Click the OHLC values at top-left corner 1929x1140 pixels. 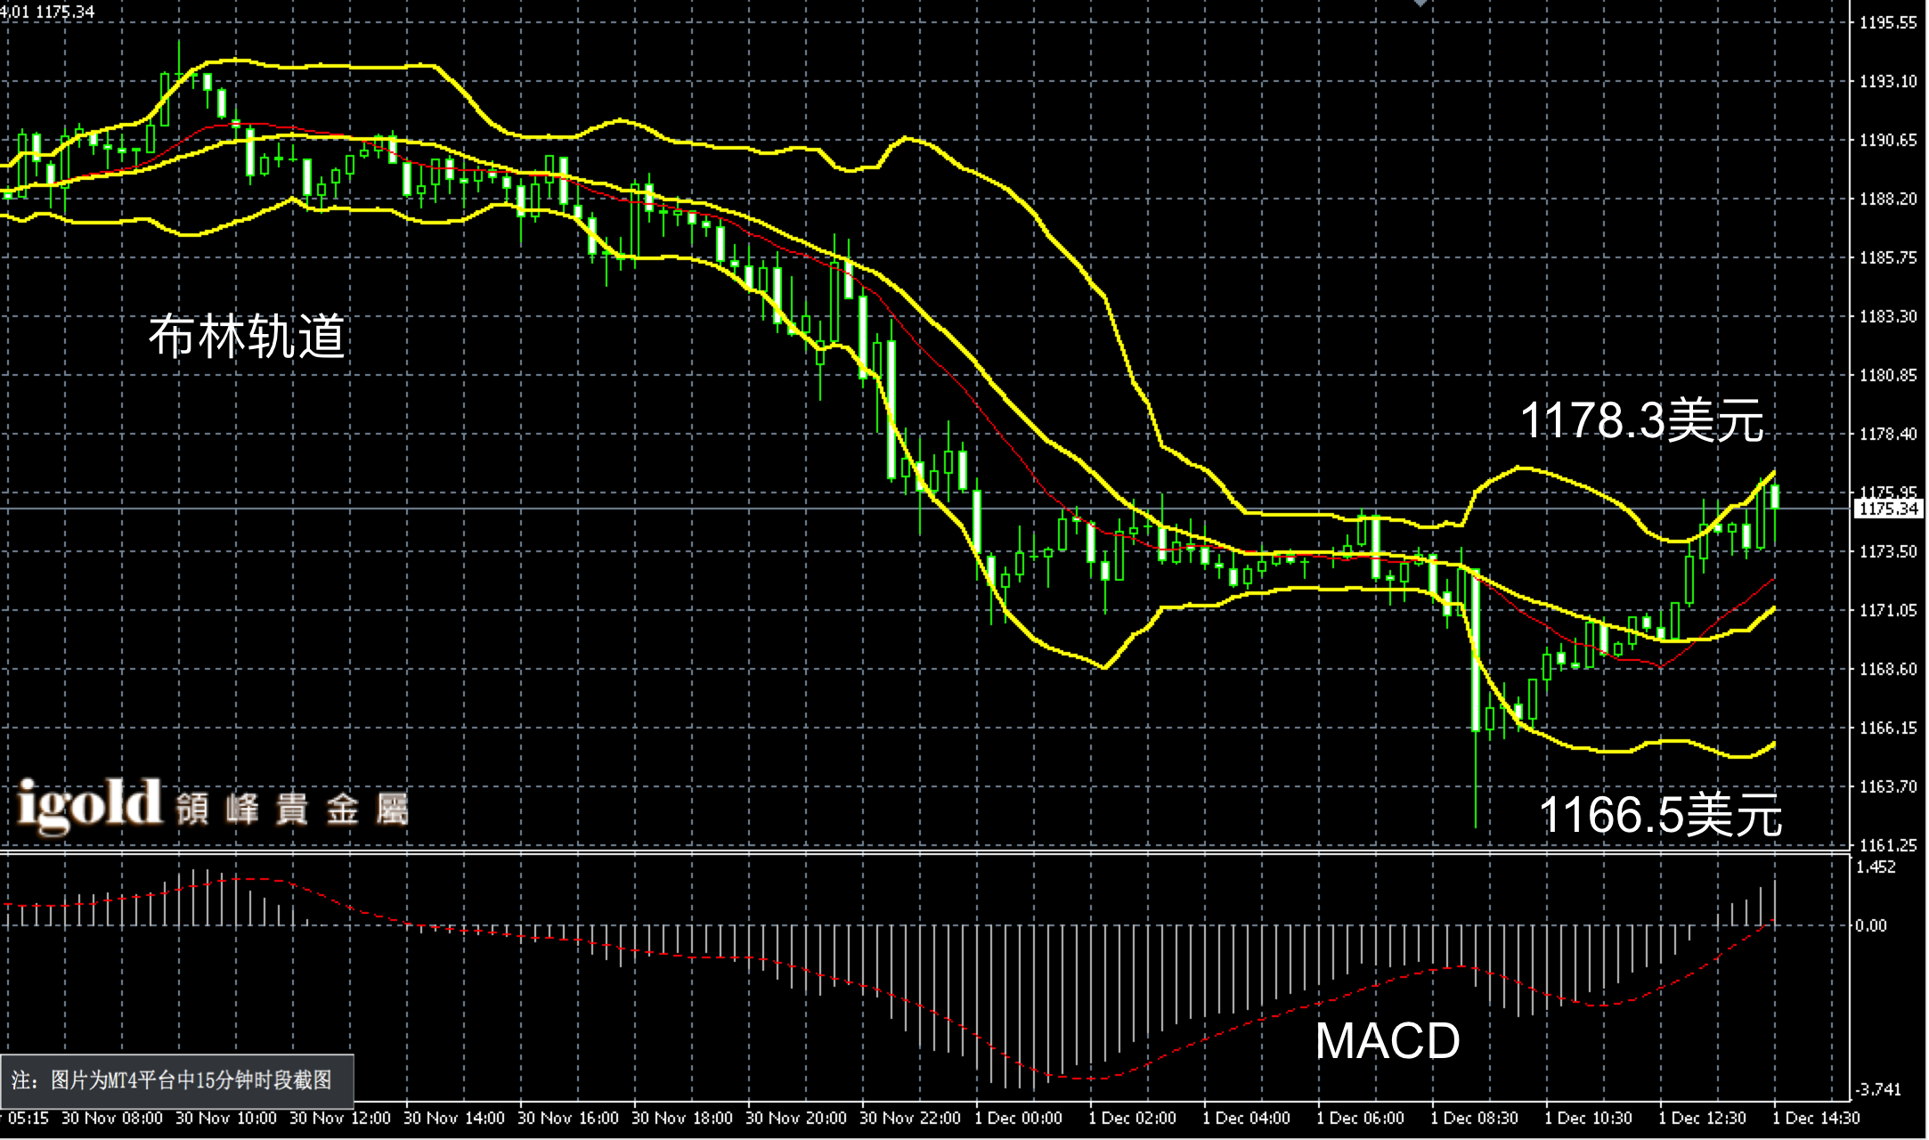(x=48, y=12)
